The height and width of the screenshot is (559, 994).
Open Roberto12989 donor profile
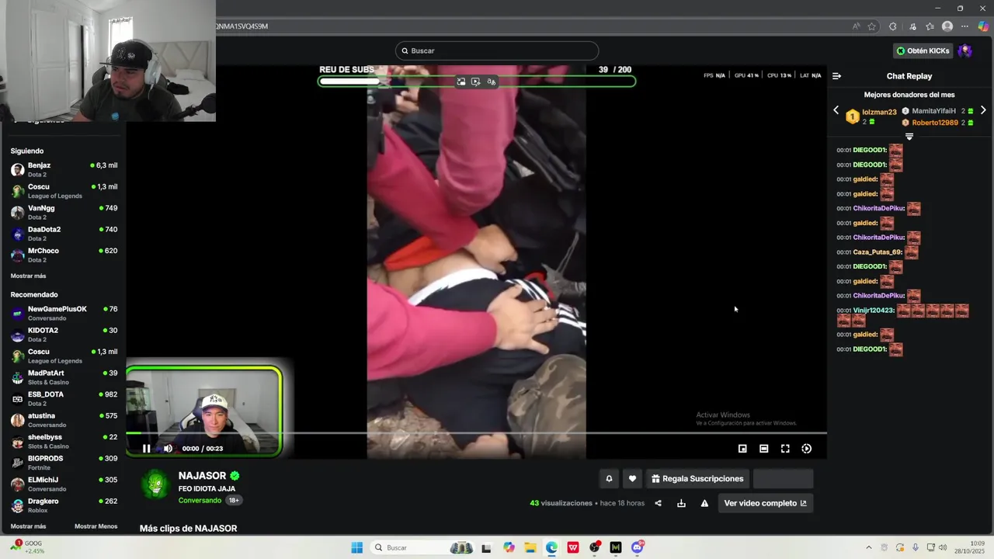click(935, 123)
